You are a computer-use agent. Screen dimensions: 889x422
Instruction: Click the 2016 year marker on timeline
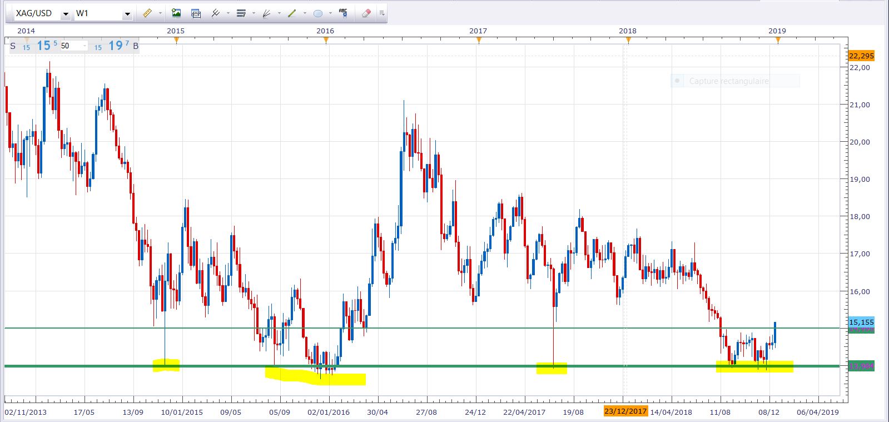coord(325,31)
